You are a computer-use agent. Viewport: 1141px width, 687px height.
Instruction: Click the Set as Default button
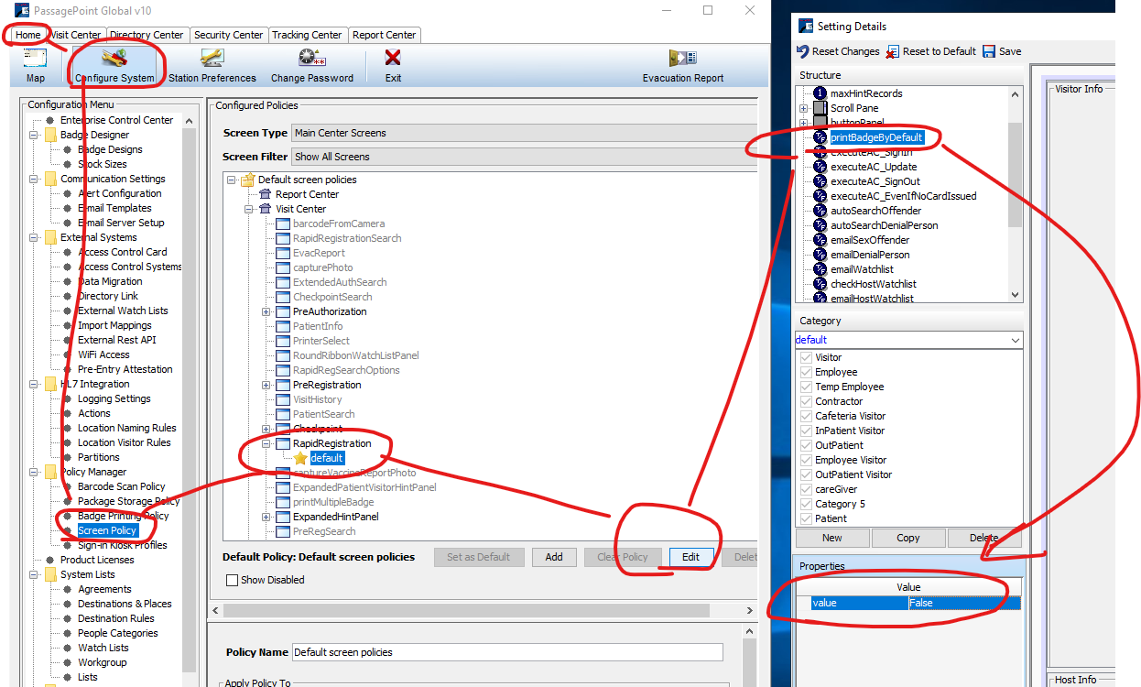[x=479, y=557]
